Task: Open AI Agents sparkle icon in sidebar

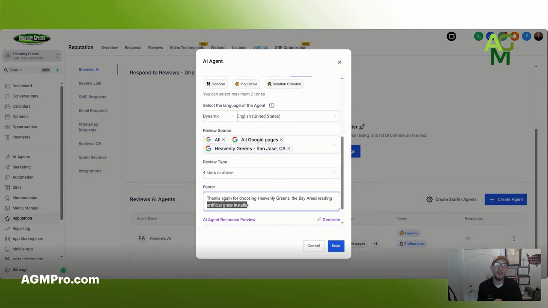Action: [7, 157]
